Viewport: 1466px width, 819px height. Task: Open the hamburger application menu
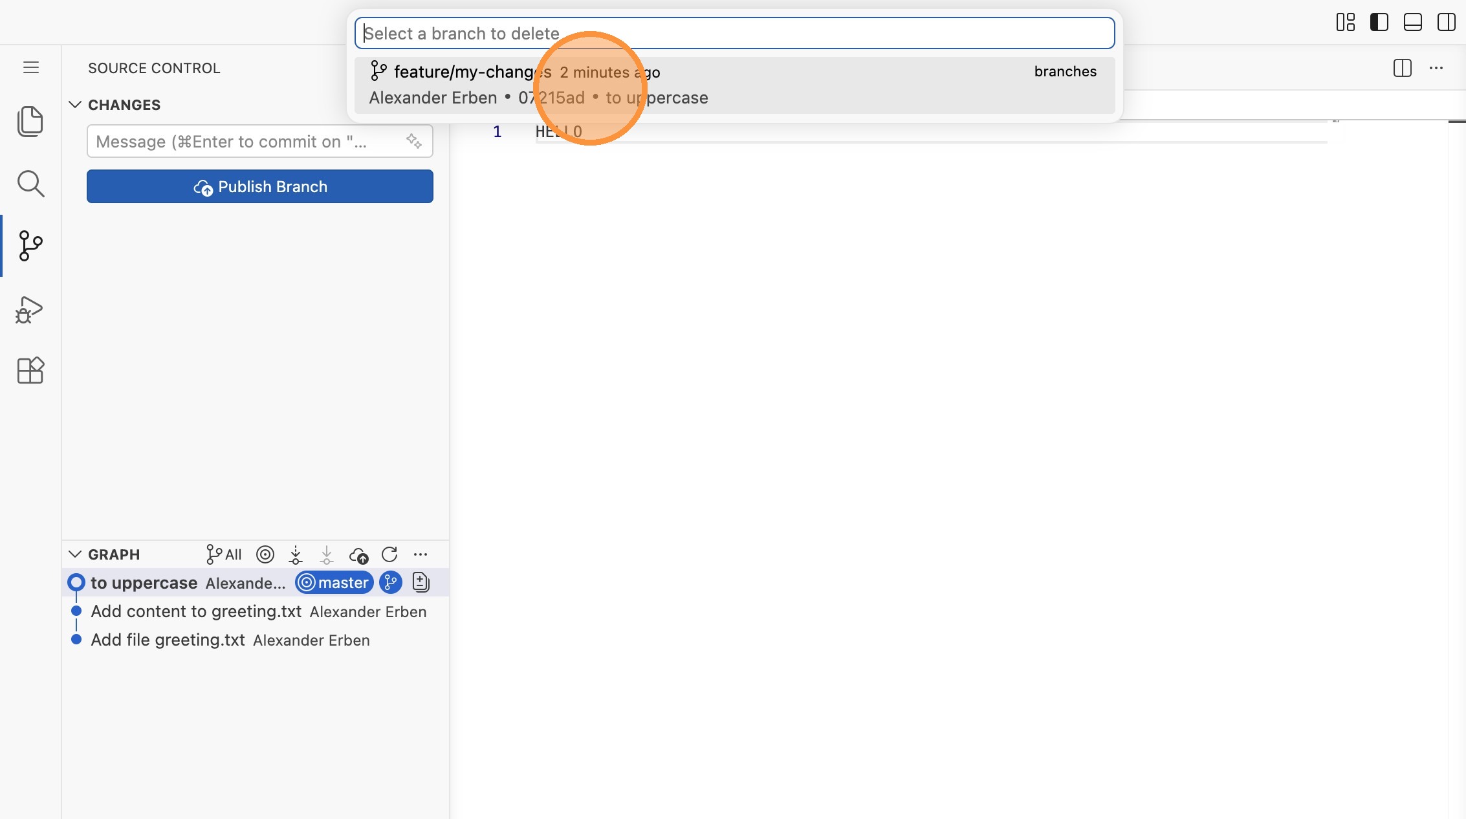(x=31, y=67)
